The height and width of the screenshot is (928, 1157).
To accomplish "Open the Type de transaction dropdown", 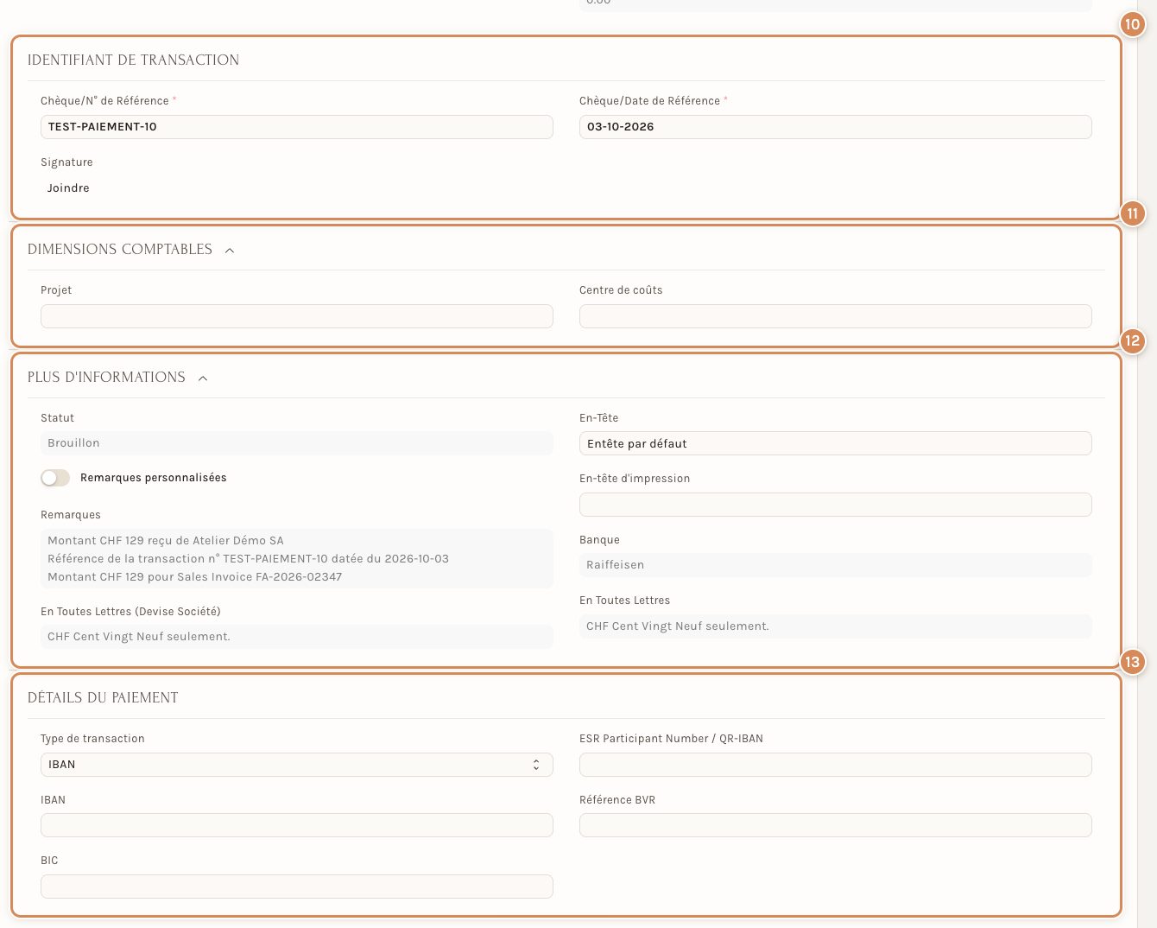I will tap(296, 765).
